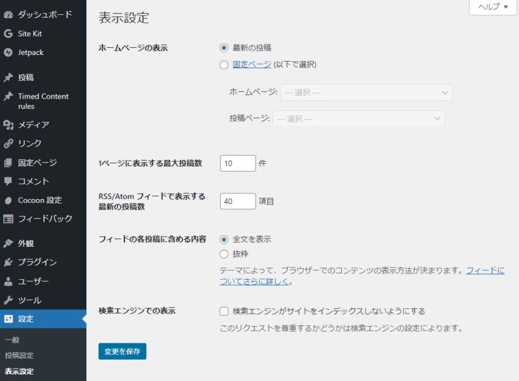Viewport: 519px width, 381px height.
Task: Click the RSS/Atom feed items field
Action: 238,202
